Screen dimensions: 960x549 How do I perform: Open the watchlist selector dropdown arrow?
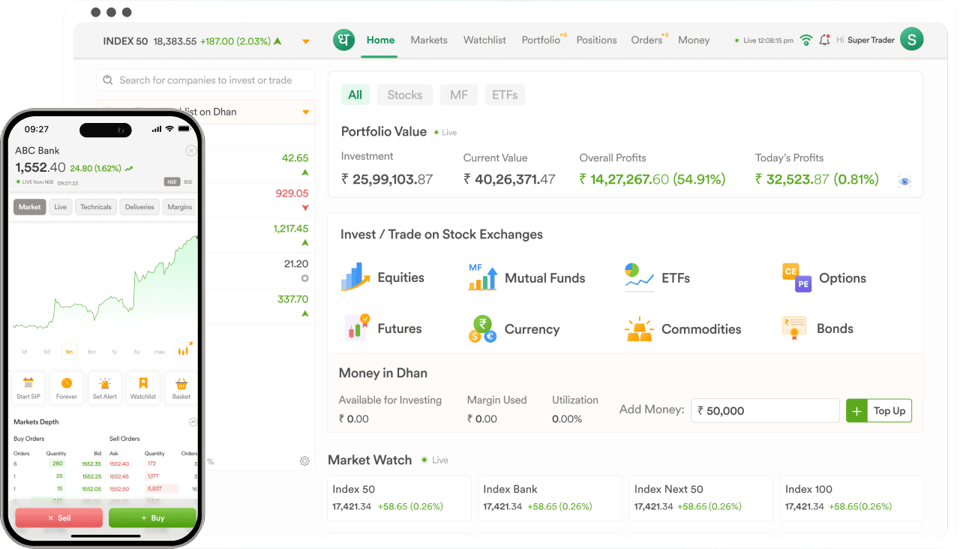pos(305,112)
